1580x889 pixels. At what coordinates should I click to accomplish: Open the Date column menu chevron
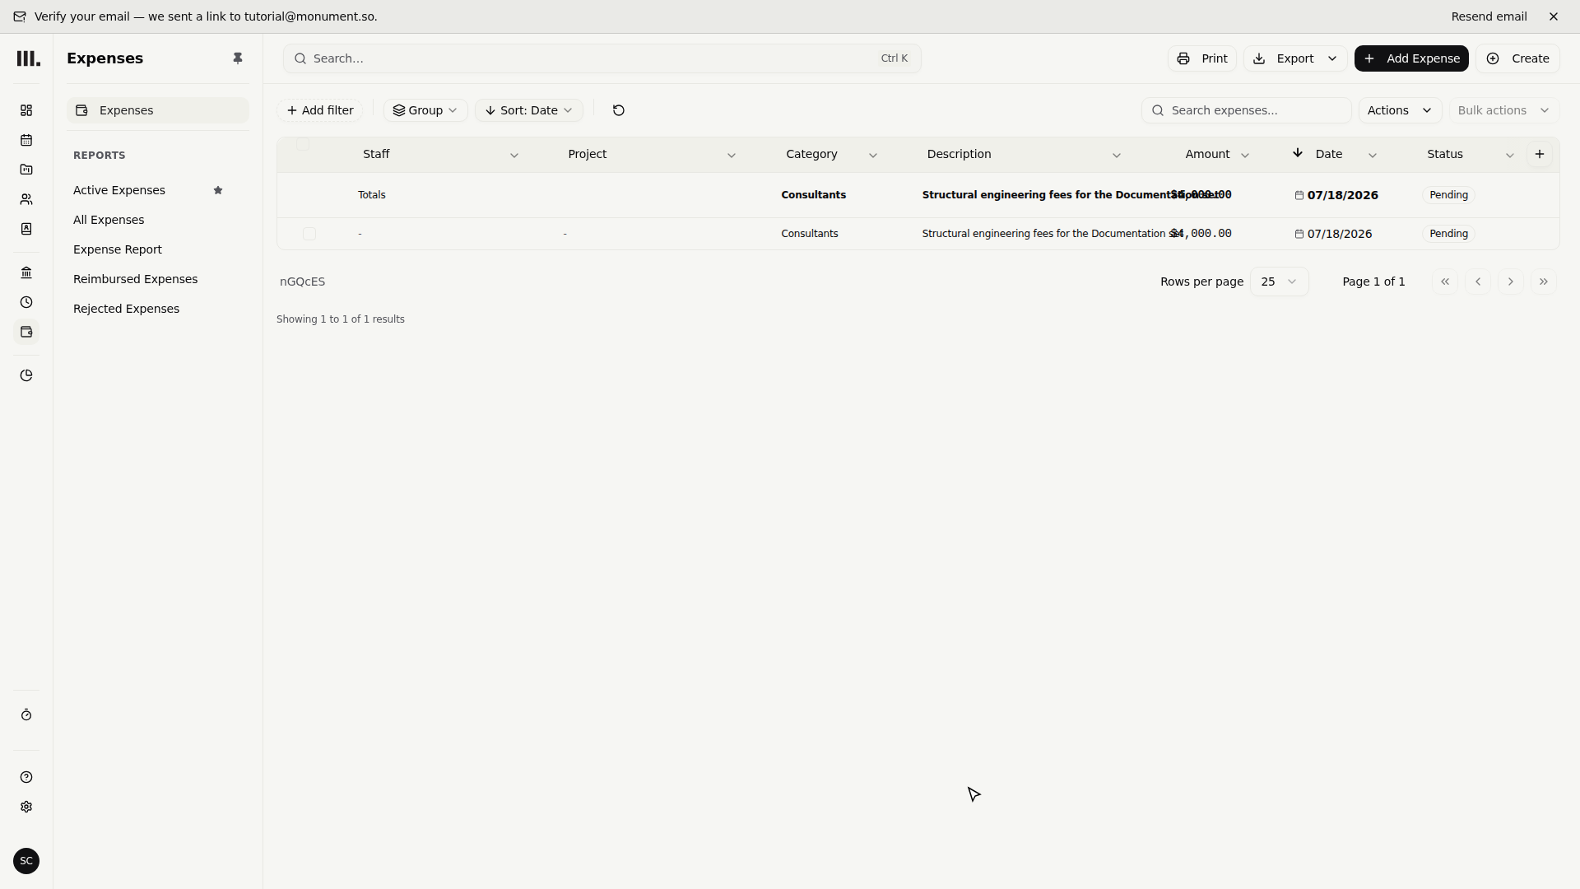[x=1373, y=155]
